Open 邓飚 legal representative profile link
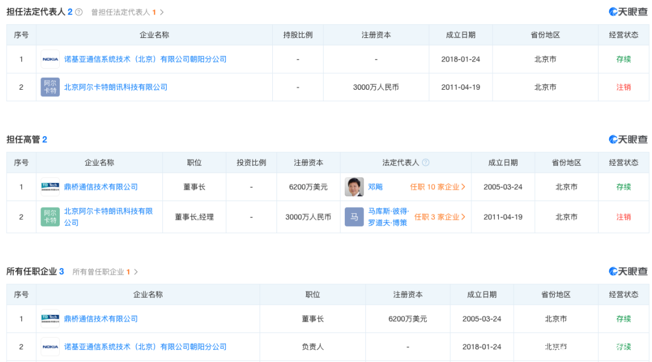This screenshot has width=652, height=362. 376,187
